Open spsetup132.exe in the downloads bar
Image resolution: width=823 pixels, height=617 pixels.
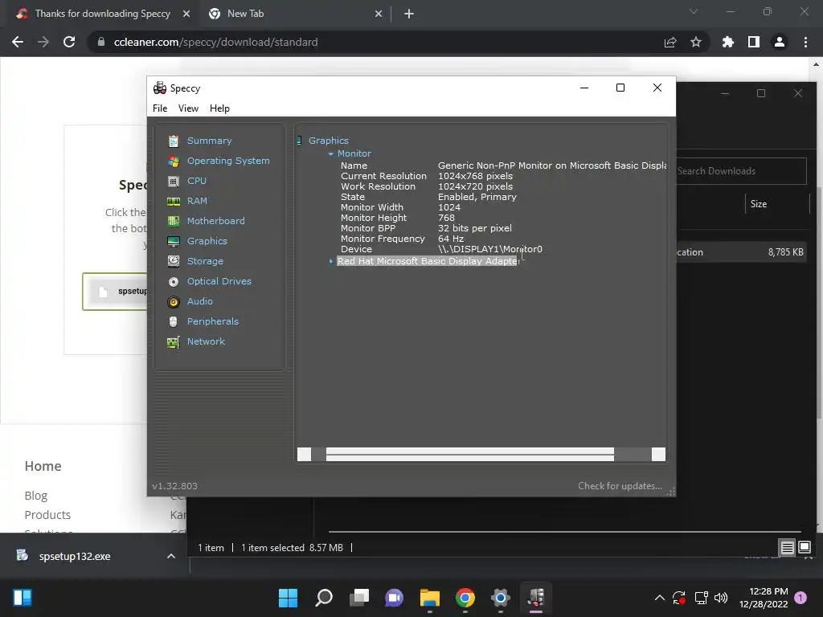[x=73, y=556]
